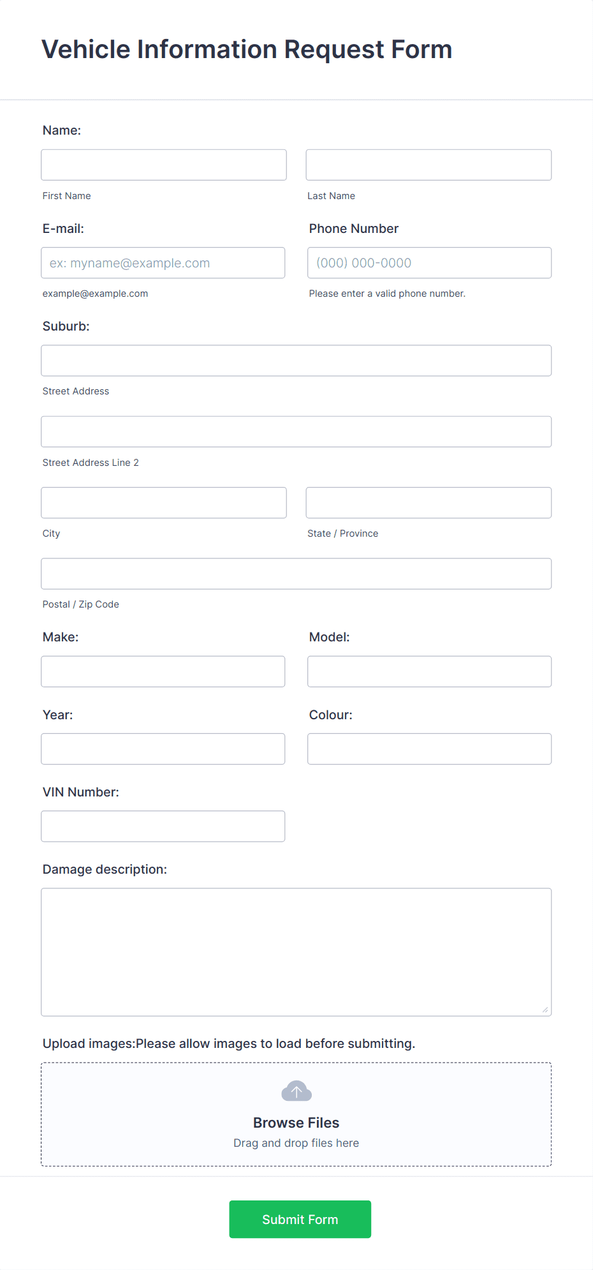Click the Submit Form button
Viewport: 593px width, 1270px height.
[x=300, y=1219]
